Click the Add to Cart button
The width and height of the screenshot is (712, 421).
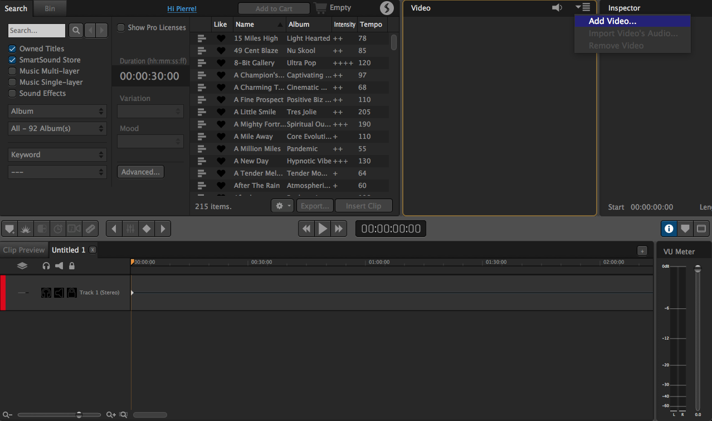click(x=274, y=8)
